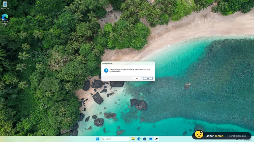Click the blue question mark dialog icon
Image resolution: width=254 pixels, height=142 pixels.
click(106, 70)
